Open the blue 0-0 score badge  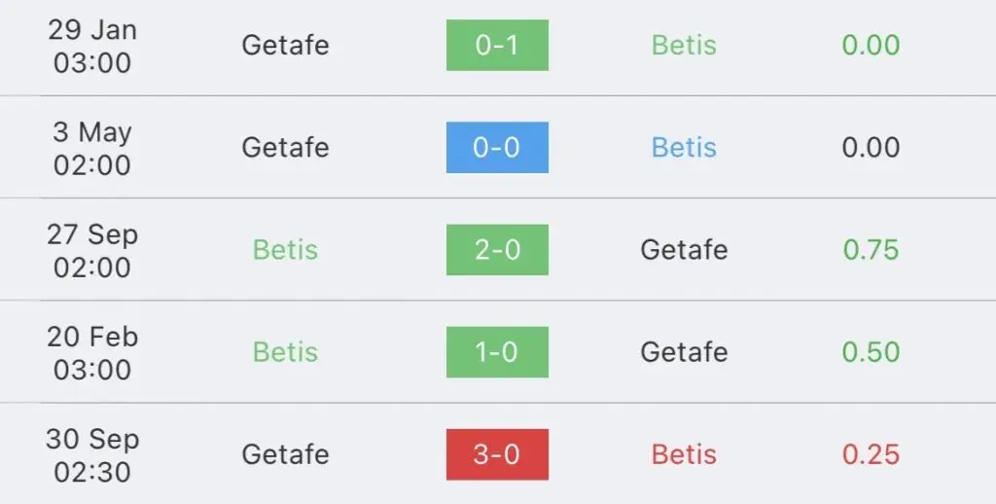click(x=497, y=148)
